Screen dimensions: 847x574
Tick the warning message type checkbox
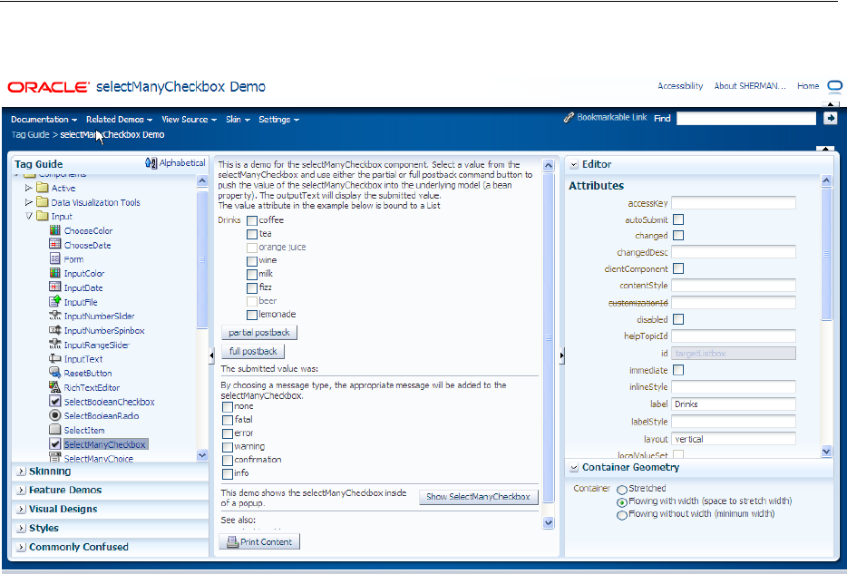228,447
